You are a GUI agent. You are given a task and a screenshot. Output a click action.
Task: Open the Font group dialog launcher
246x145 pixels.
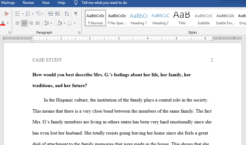pos(9,33)
